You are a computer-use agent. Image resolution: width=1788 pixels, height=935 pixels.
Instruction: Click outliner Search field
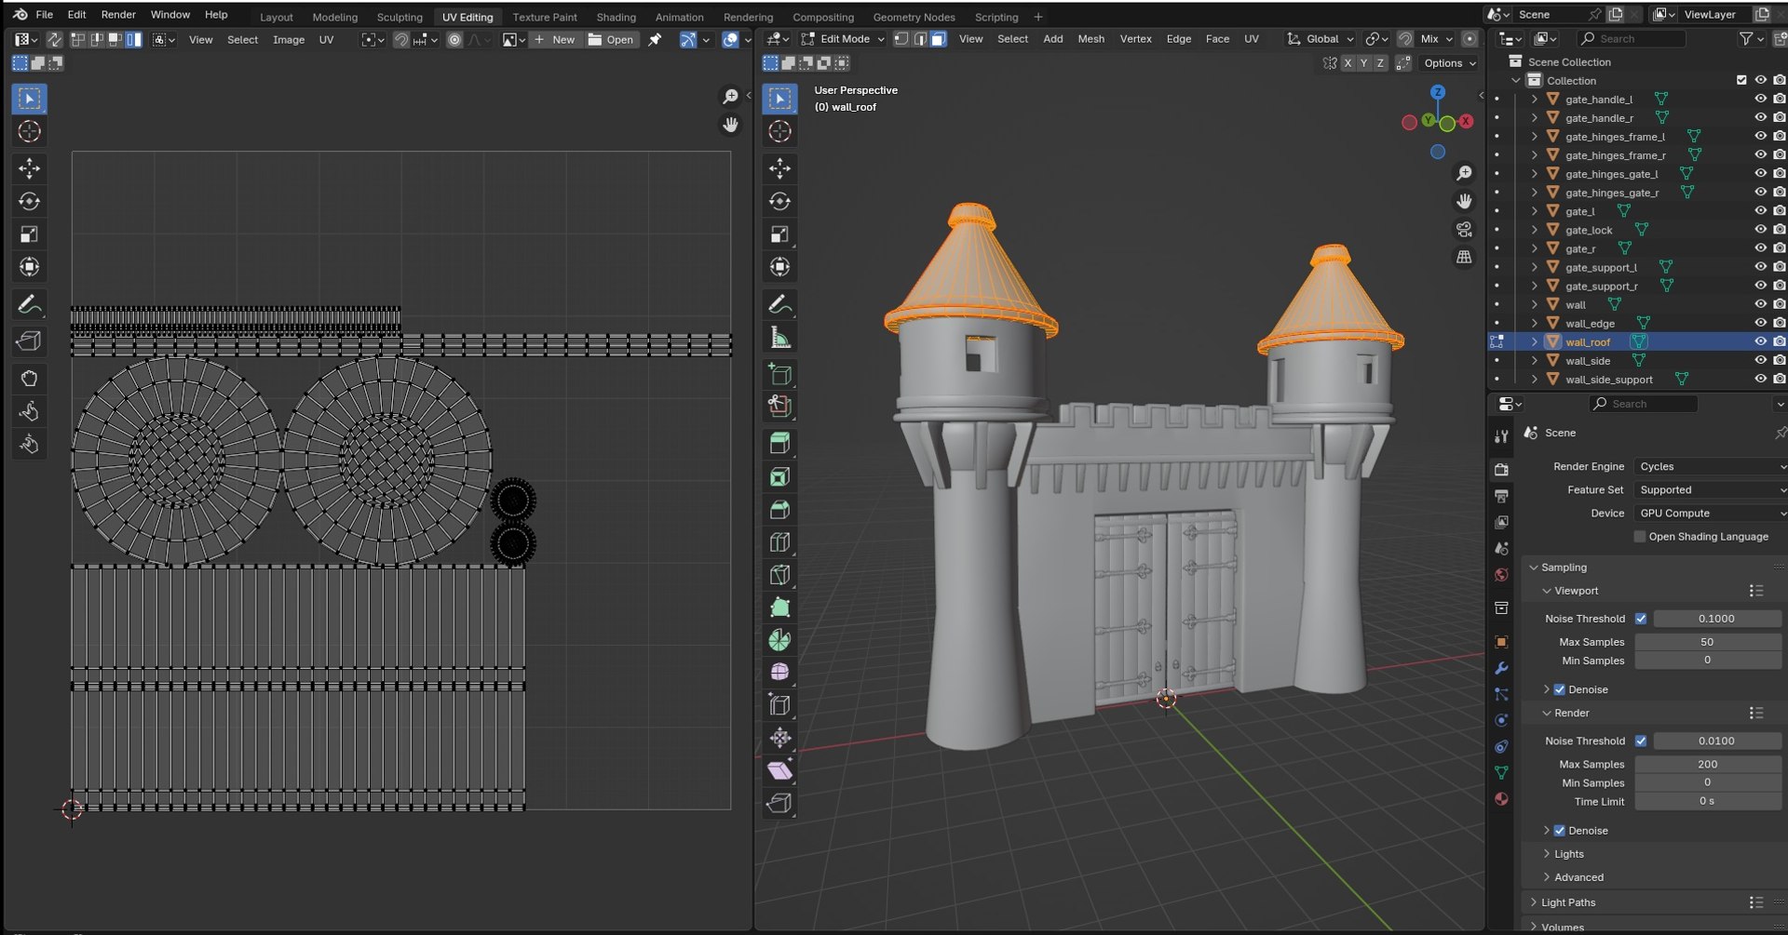1631,39
